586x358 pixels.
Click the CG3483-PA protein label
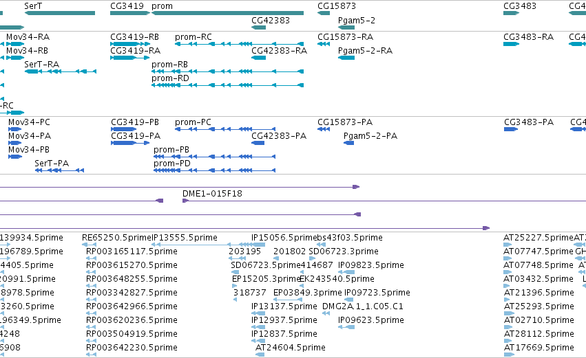coord(529,122)
